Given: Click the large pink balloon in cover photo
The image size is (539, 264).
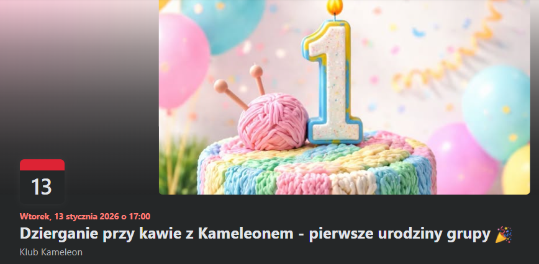Looking at the screenshot, I should (x=183, y=62).
